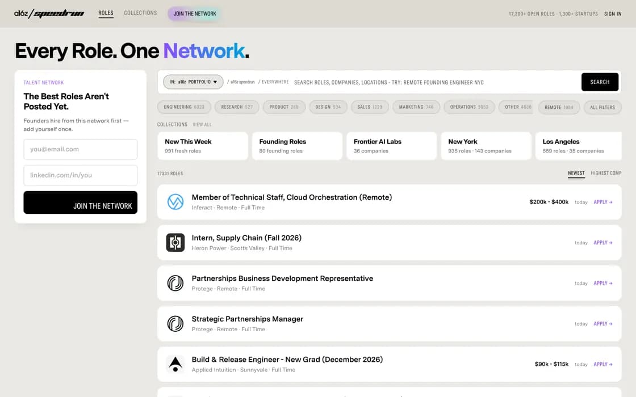Apply to Strategic Partnerships Manager role
The height and width of the screenshot is (397, 636).
[602, 323]
